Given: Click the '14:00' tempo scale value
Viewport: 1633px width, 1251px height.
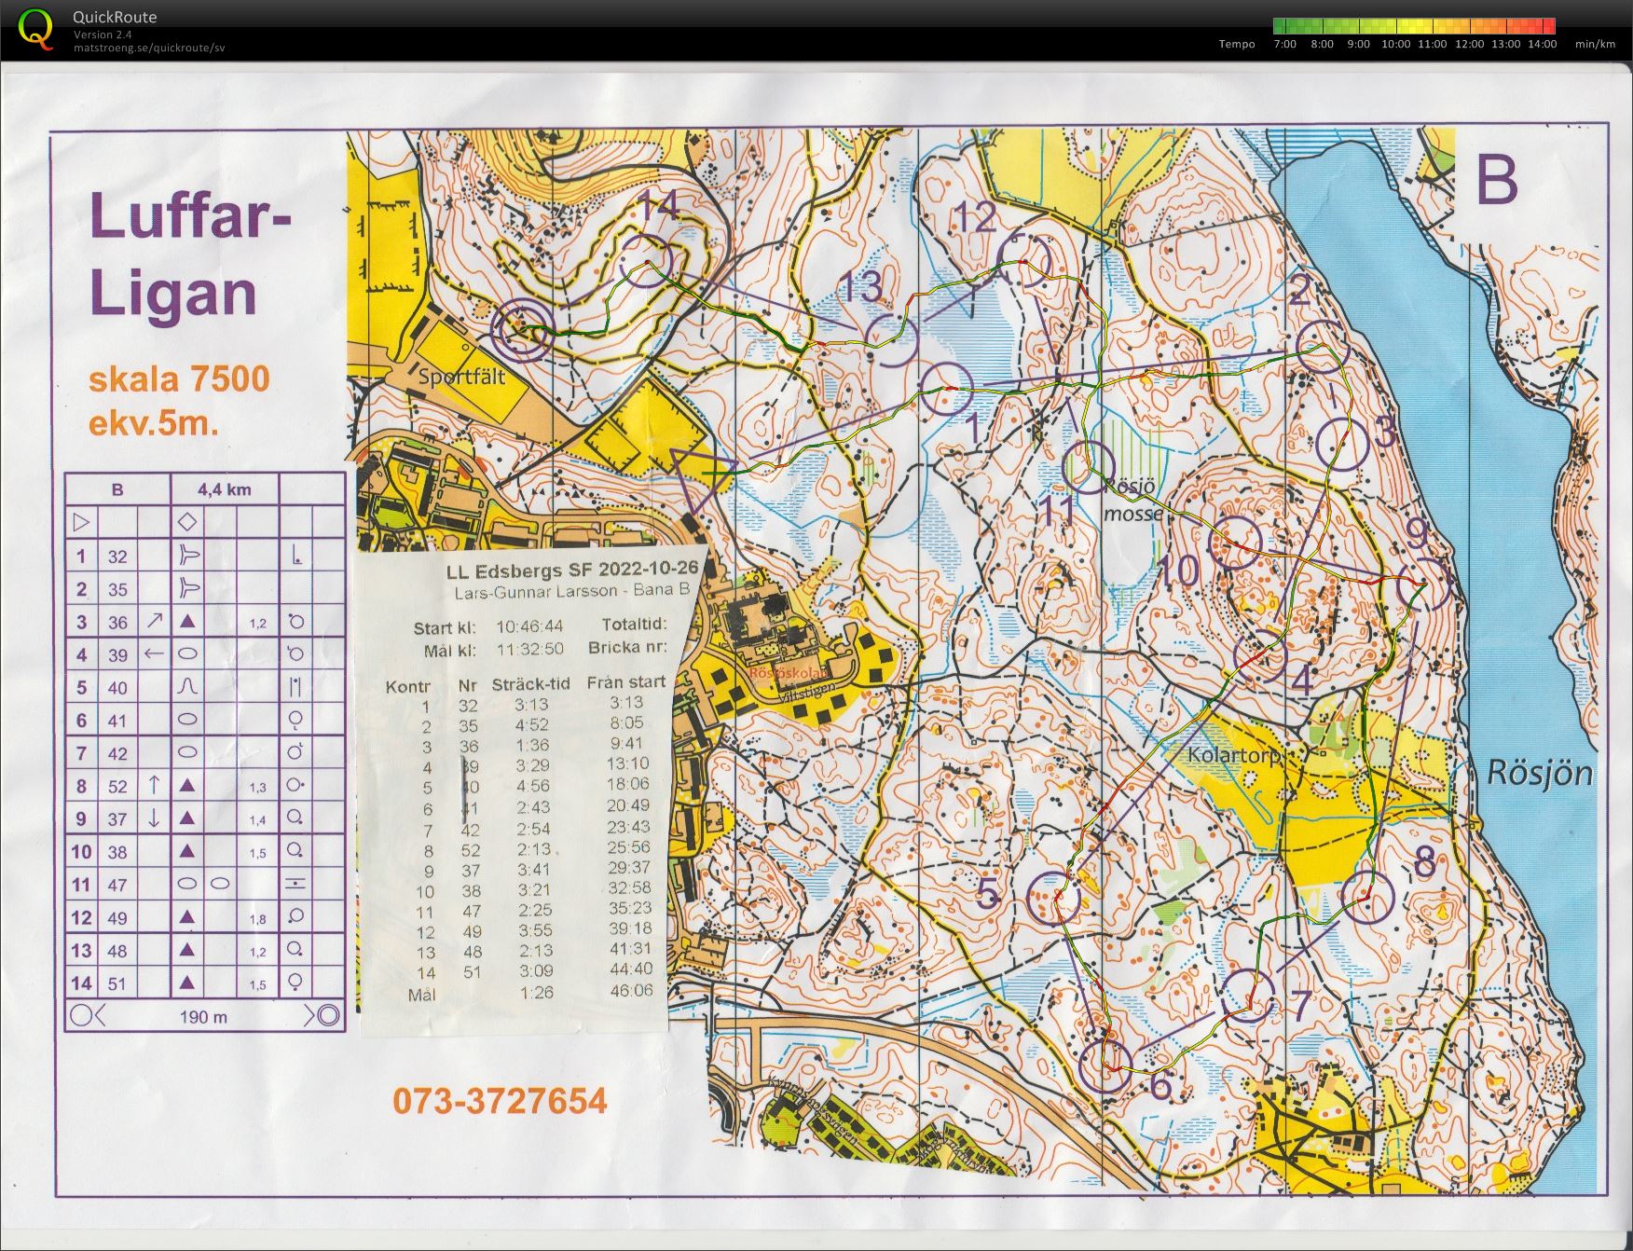Looking at the screenshot, I should tap(1543, 44).
